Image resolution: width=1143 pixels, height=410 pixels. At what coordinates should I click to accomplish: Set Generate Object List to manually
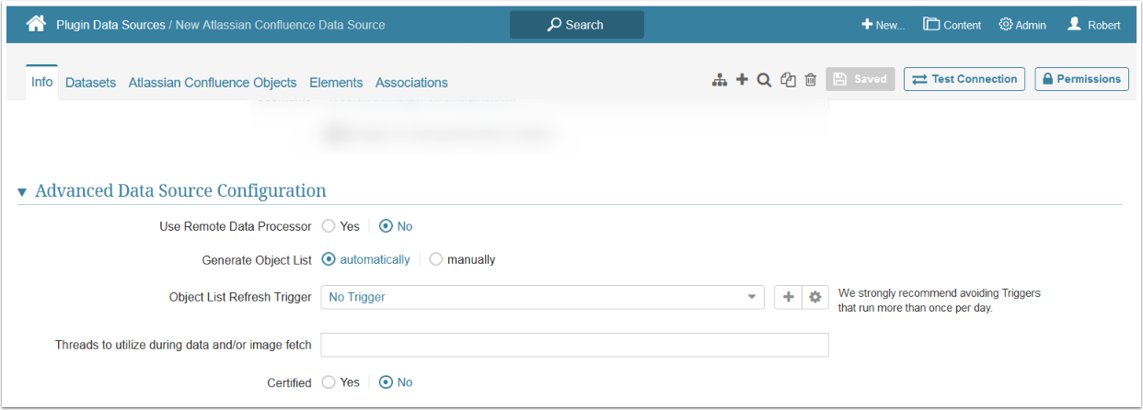click(436, 259)
